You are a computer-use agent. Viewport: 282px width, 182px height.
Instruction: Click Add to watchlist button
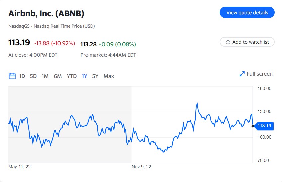pos(247,42)
